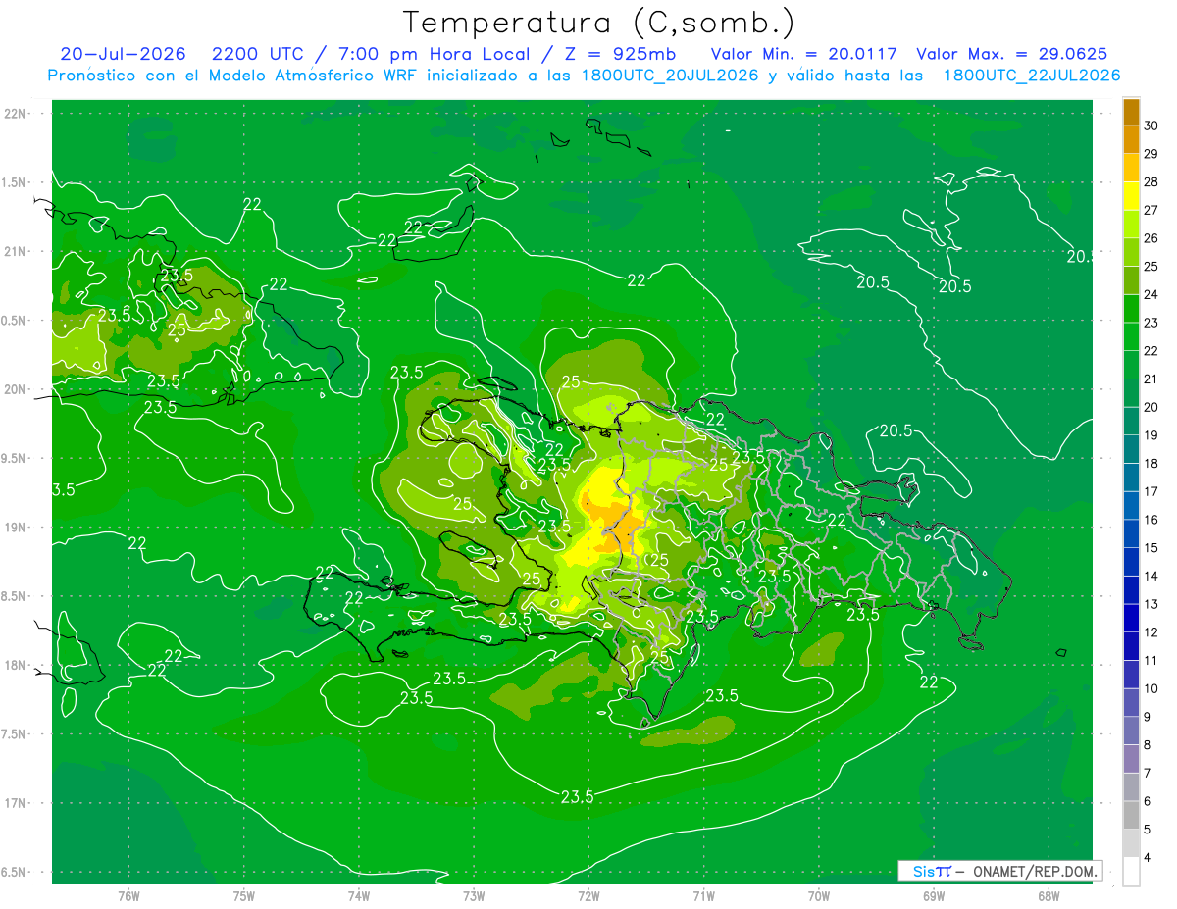Click color scale label 4
1177x909 pixels.
coord(1149,857)
